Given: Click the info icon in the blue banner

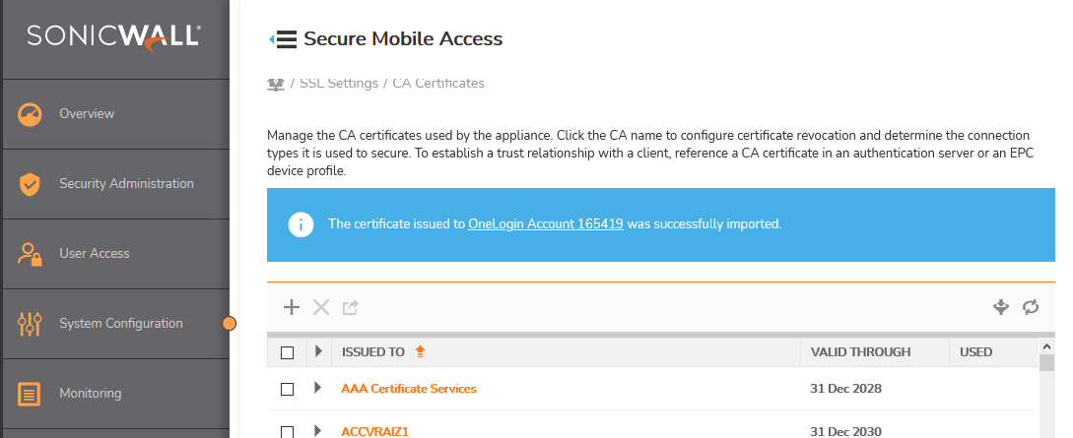Looking at the screenshot, I should coord(301,224).
